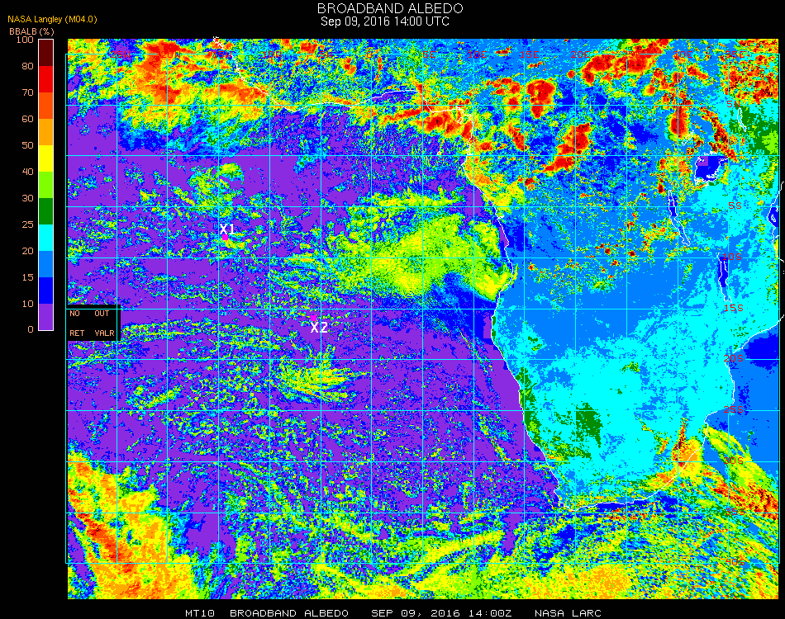Click the 'MT10' text in the footer

tap(200, 613)
